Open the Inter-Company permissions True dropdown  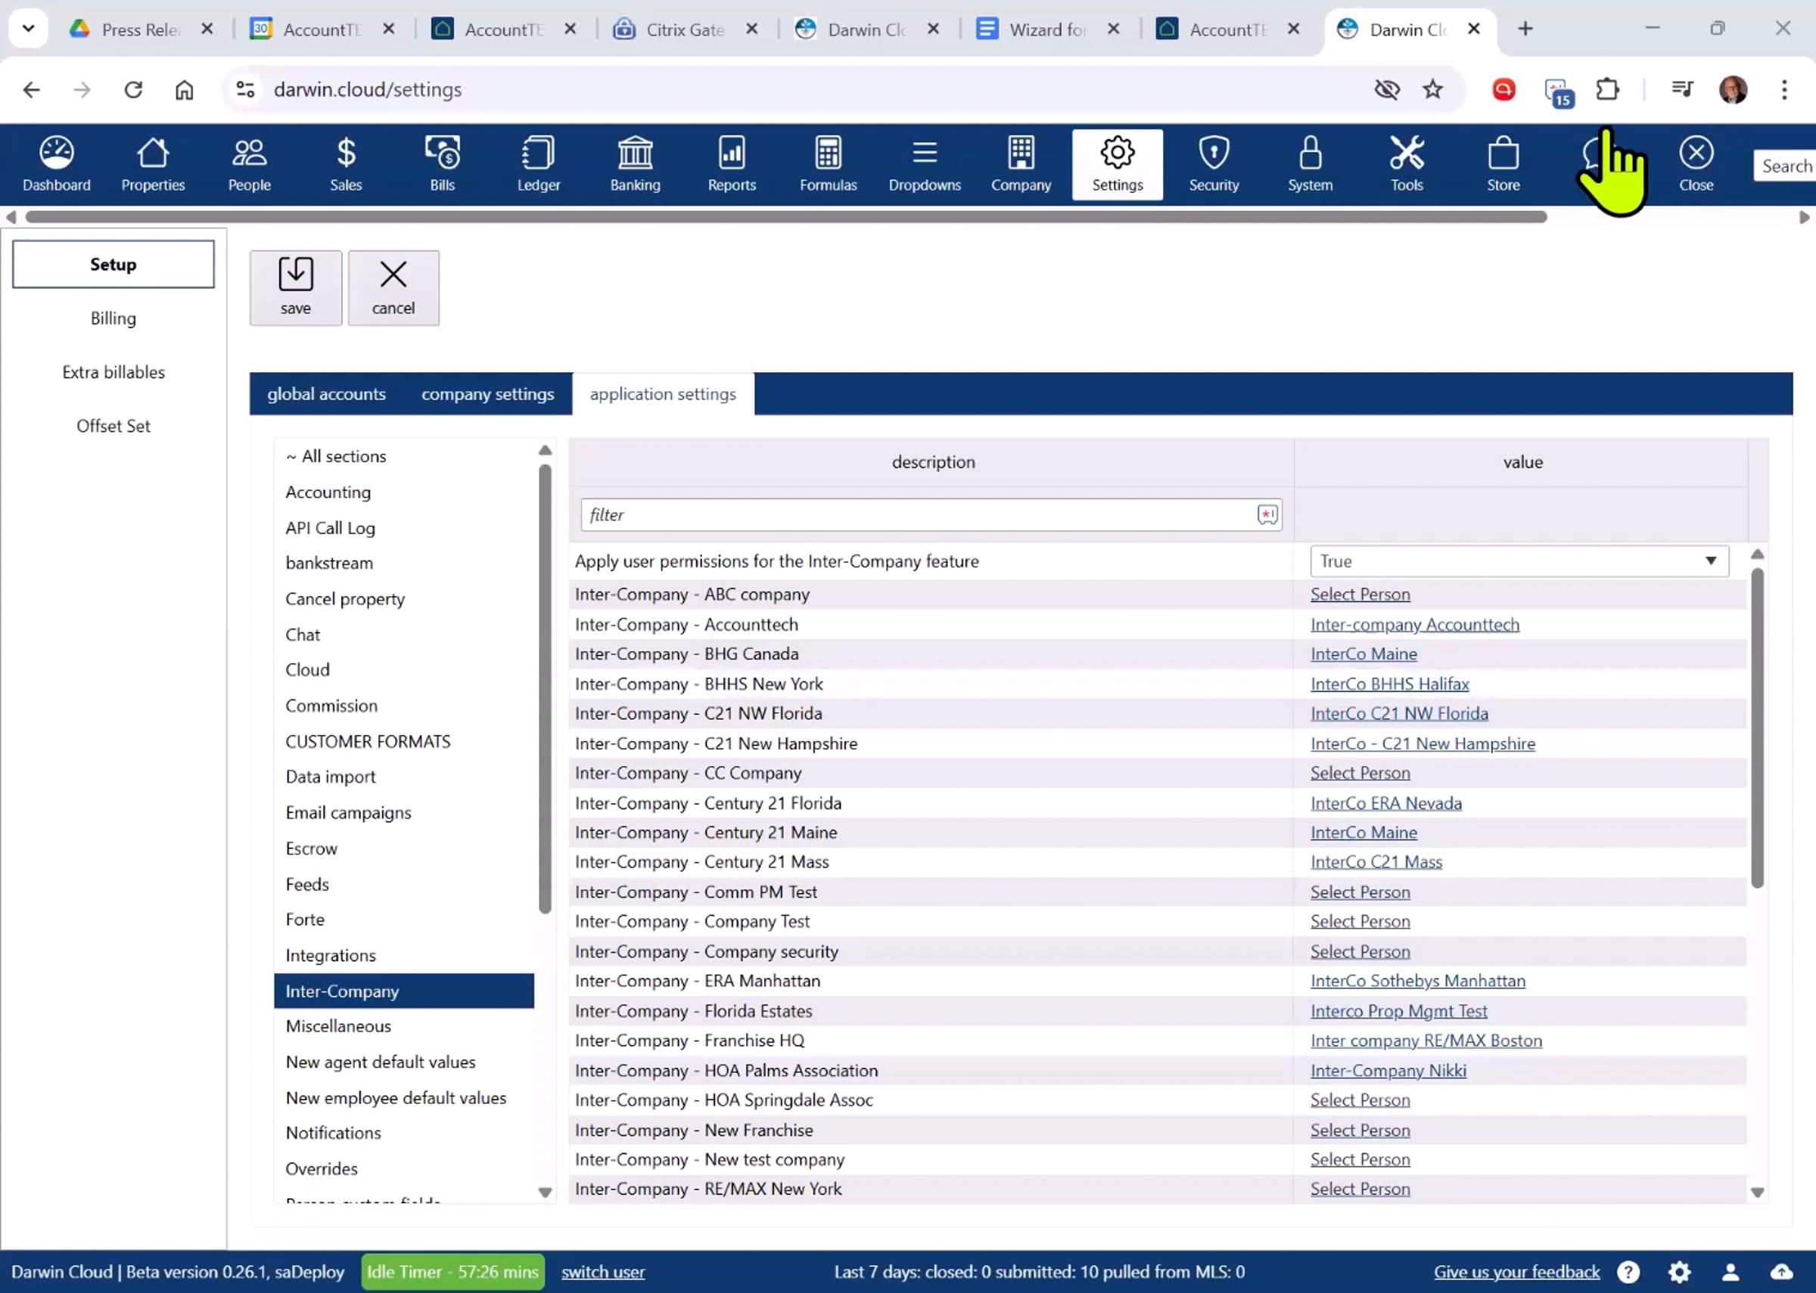(x=1519, y=560)
